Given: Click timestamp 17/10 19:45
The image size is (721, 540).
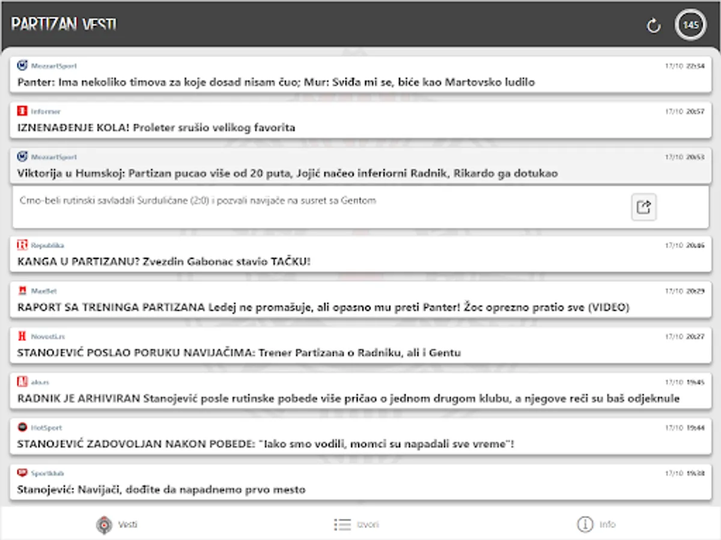Looking at the screenshot, I should point(684,382).
